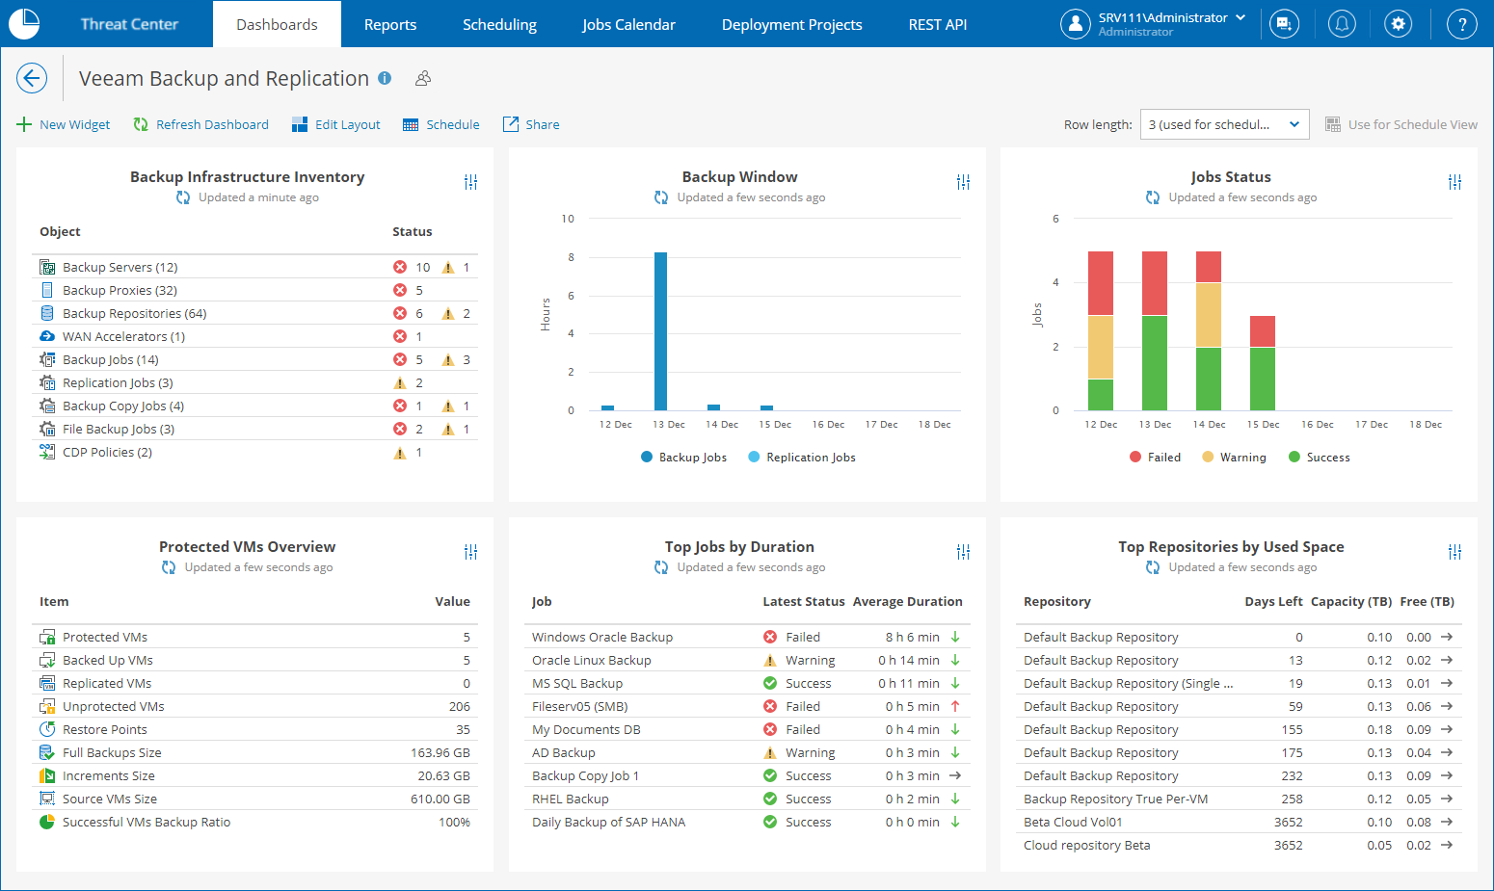Image resolution: width=1494 pixels, height=891 pixels.
Task: Toggle Backup Jobs series in Backup Window legend
Action: [x=684, y=458]
